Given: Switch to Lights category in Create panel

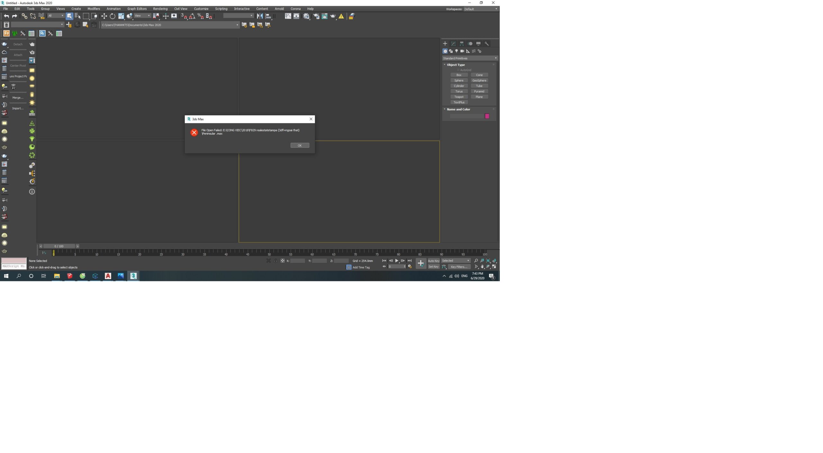Looking at the screenshot, I should 457,51.
